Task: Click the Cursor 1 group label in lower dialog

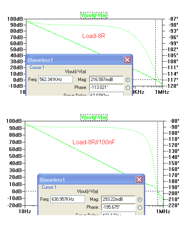Action: click(49, 187)
